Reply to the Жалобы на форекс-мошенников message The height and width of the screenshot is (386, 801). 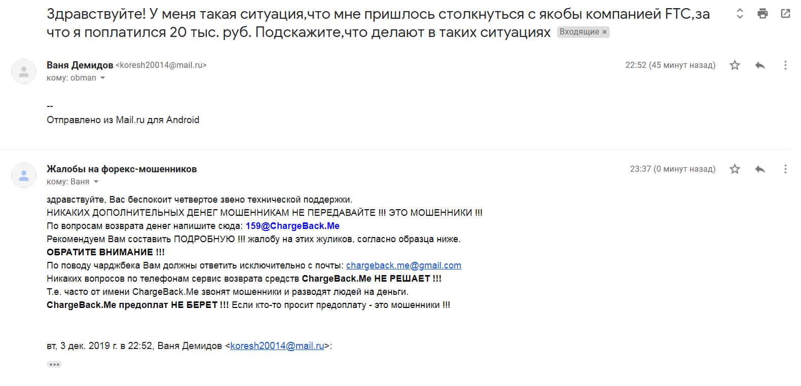[x=760, y=169]
